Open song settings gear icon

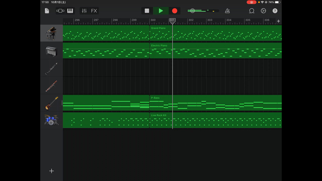point(263,11)
